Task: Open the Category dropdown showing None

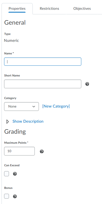Action: click(21, 106)
